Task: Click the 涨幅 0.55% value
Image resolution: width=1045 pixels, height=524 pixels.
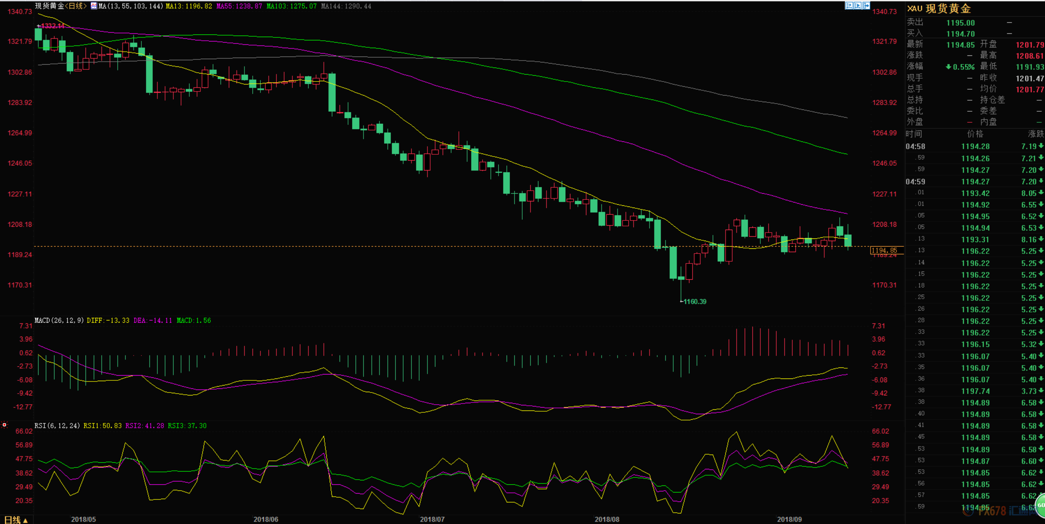Action: point(960,67)
